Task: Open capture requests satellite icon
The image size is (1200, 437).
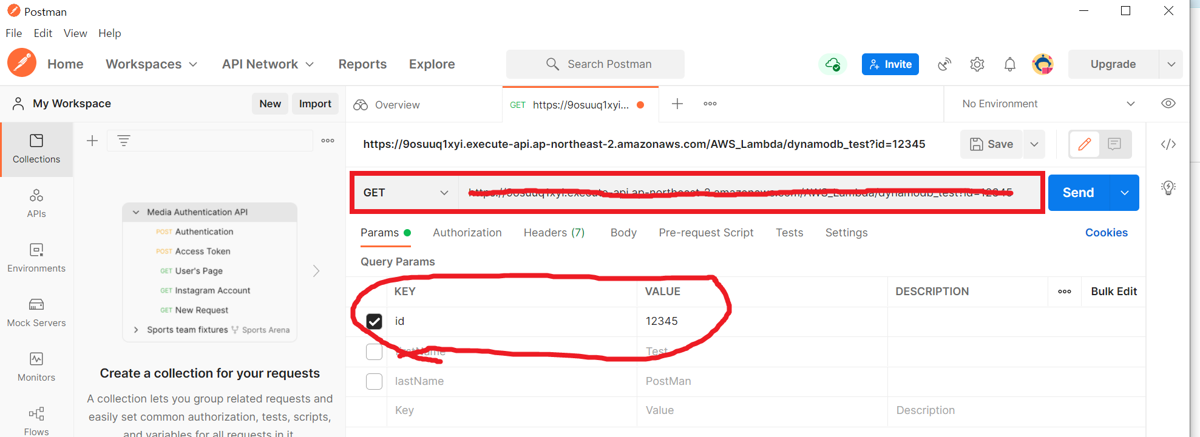Action: click(x=944, y=64)
